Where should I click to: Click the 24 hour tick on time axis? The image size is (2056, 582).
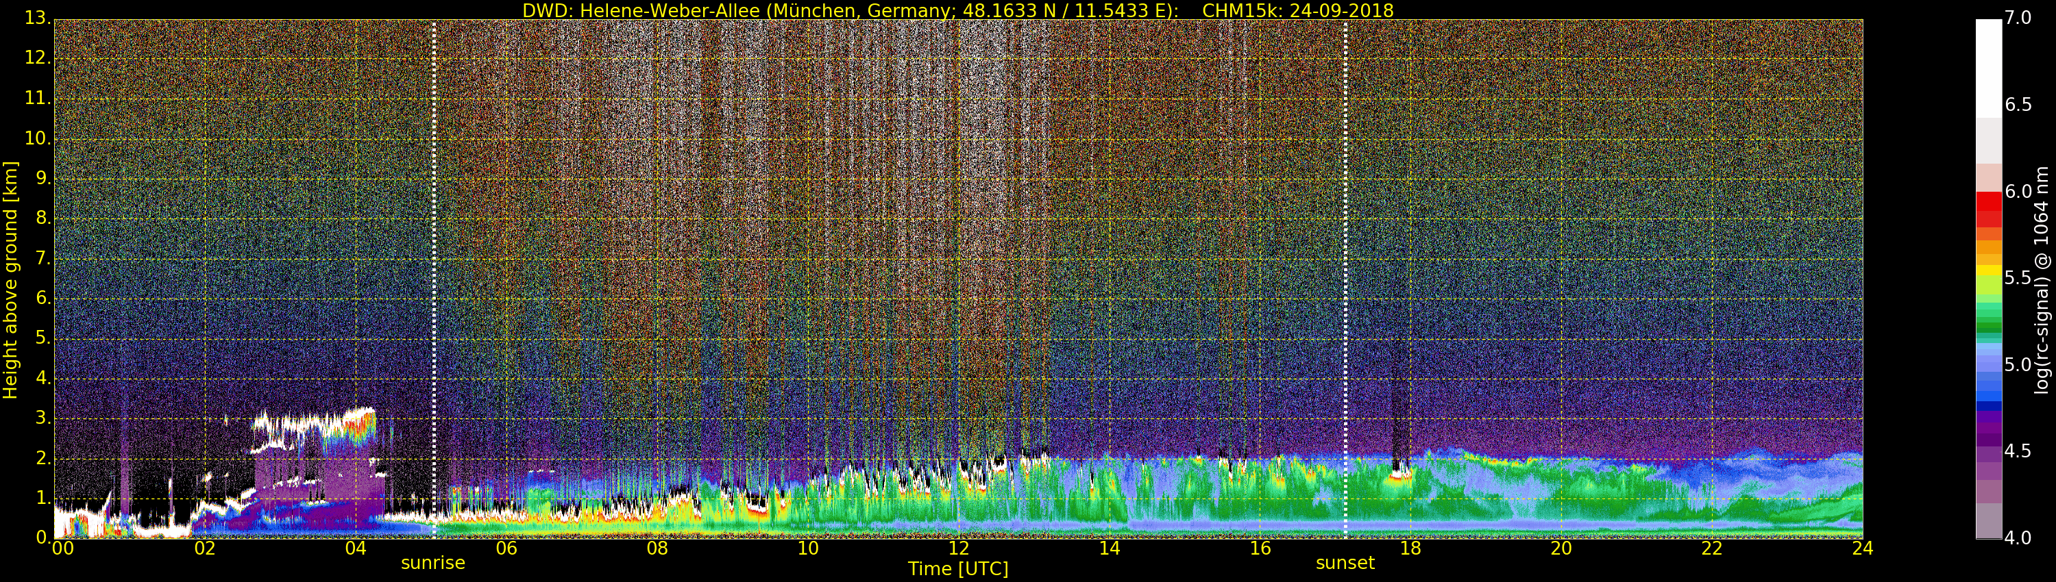click(1862, 548)
